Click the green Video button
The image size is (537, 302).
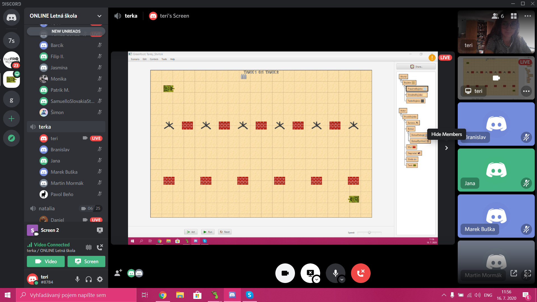(x=46, y=261)
